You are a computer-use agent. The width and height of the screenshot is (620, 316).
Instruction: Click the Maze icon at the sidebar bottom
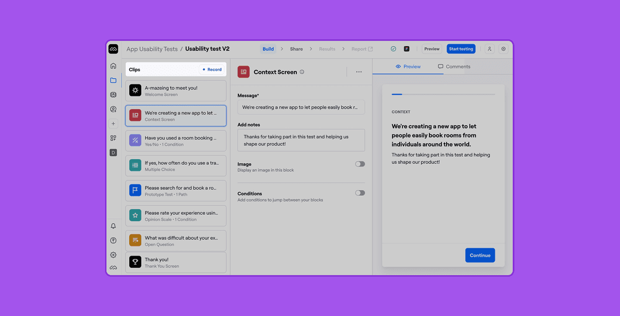point(114,268)
